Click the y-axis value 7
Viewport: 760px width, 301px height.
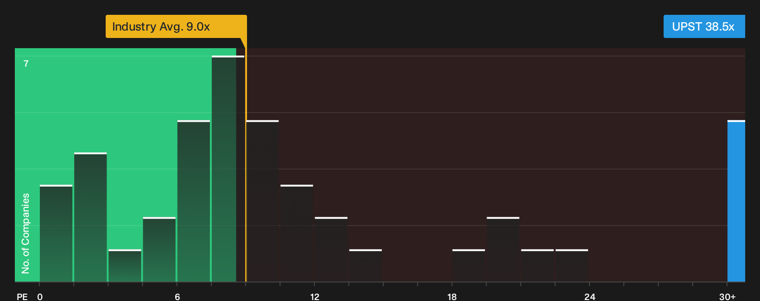(x=26, y=63)
